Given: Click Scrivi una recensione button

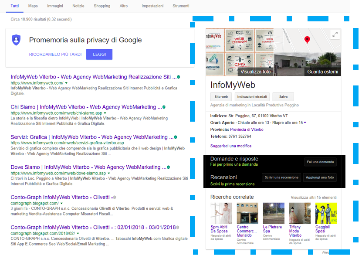Looking at the screenshot, I should click(281, 177).
